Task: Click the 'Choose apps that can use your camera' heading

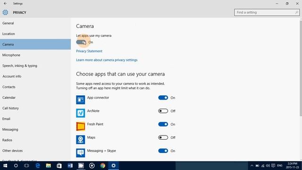Action: tap(120, 74)
